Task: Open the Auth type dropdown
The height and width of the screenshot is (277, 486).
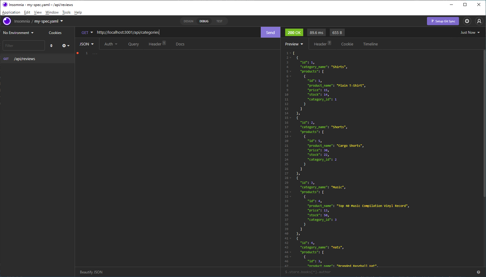Action: [x=111, y=44]
